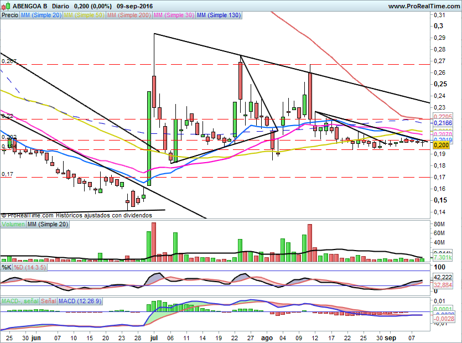
Task: Click the MM (Simple 200) indicator label
Action: pos(128,15)
